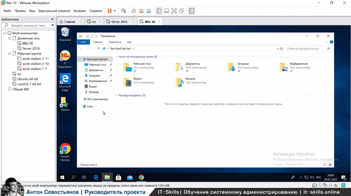Open the power options dropdown next to pause
This screenshot has height=196, width=351.
114,11
